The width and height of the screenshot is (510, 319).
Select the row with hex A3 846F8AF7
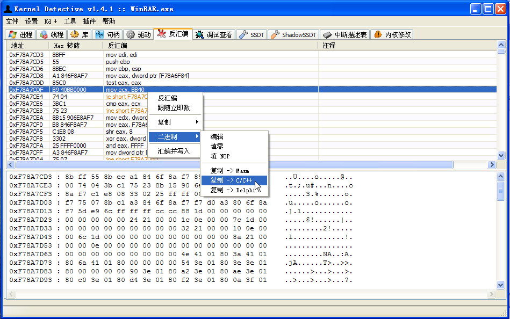(x=252, y=153)
